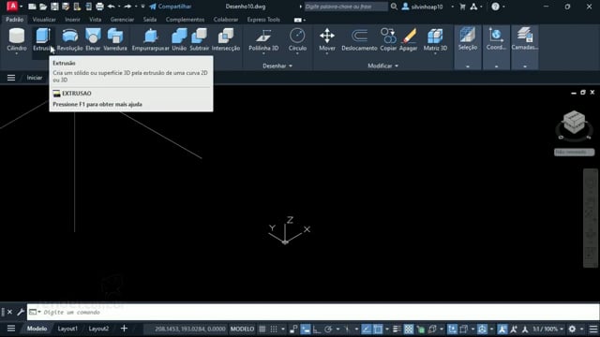
Task: Click the Subtrair boolean tool
Action: [x=200, y=39]
